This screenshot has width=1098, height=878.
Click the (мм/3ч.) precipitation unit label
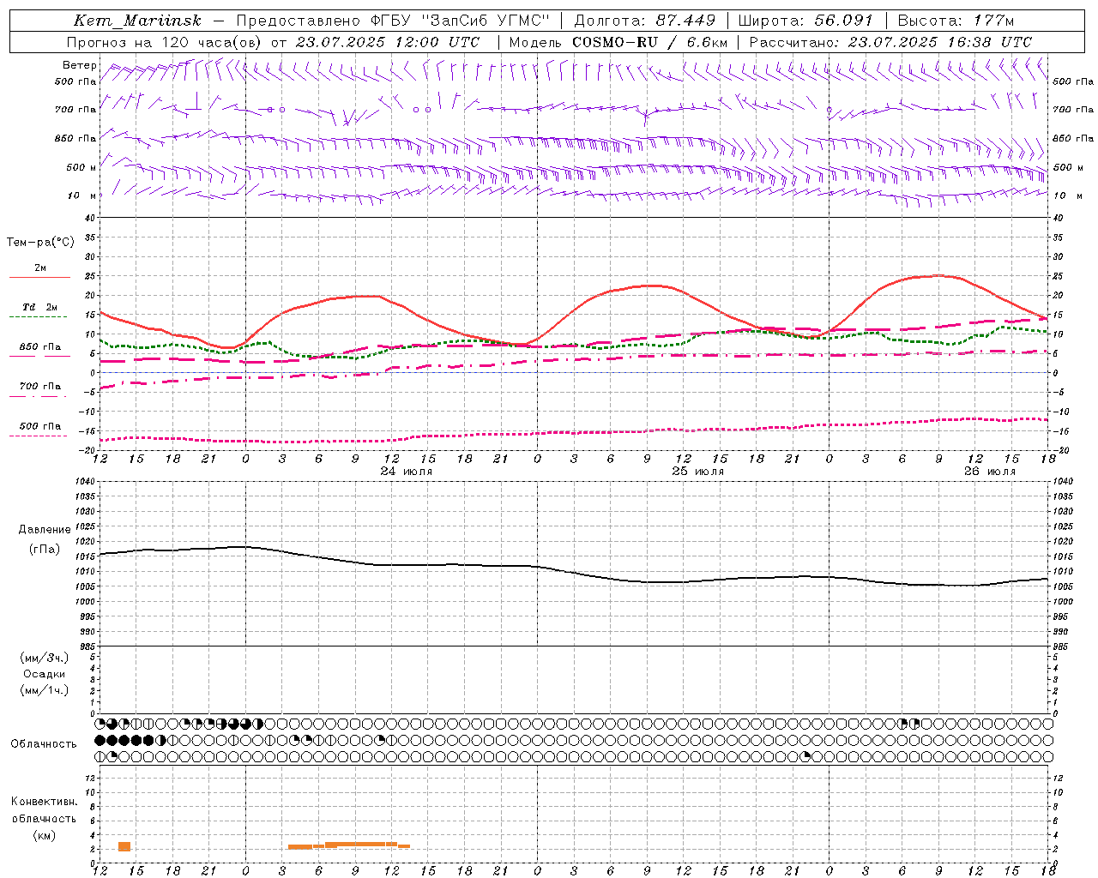pyautogui.click(x=45, y=658)
